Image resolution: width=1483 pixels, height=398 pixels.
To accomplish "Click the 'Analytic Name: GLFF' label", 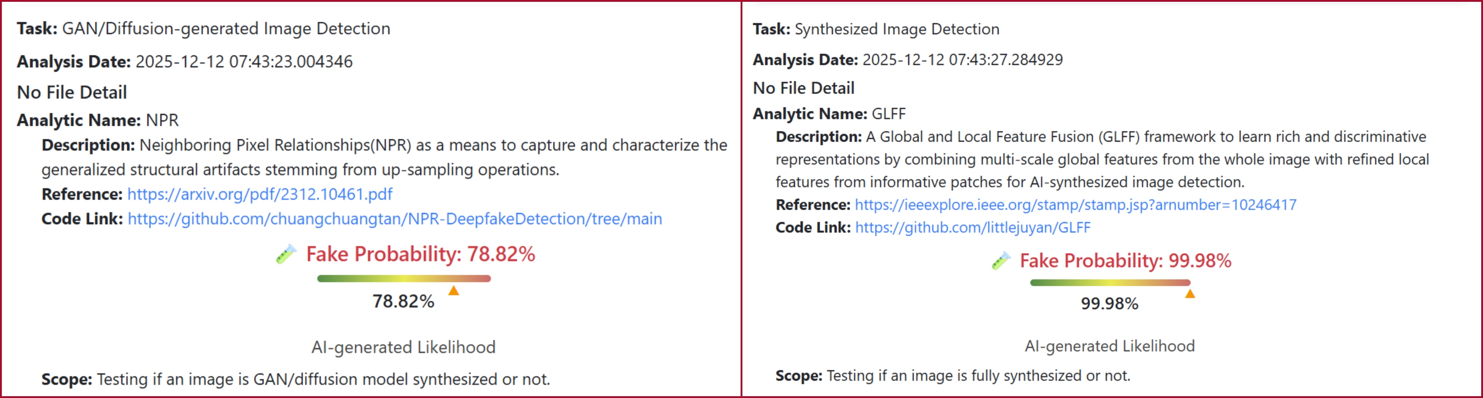I will [x=829, y=114].
